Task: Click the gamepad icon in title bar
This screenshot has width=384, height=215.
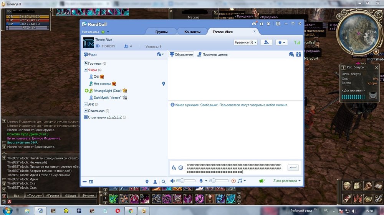Action: (254, 23)
